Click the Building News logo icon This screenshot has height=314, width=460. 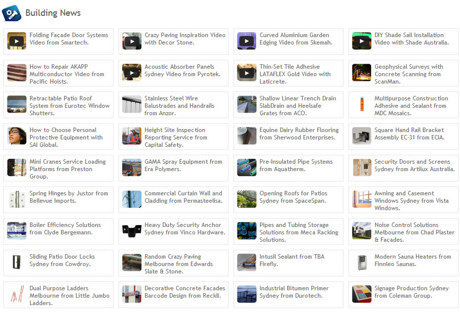(12, 13)
